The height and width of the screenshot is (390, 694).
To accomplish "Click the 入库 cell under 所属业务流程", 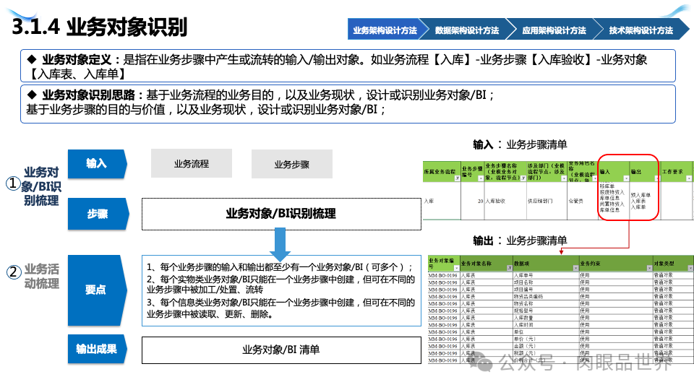I will (442, 201).
